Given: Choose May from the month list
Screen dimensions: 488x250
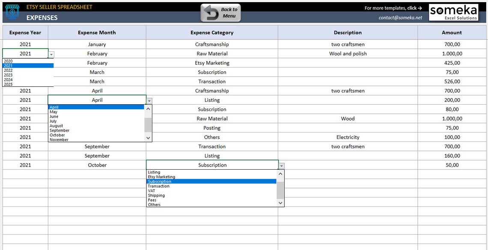Looking at the screenshot, I should click(x=96, y=112).
